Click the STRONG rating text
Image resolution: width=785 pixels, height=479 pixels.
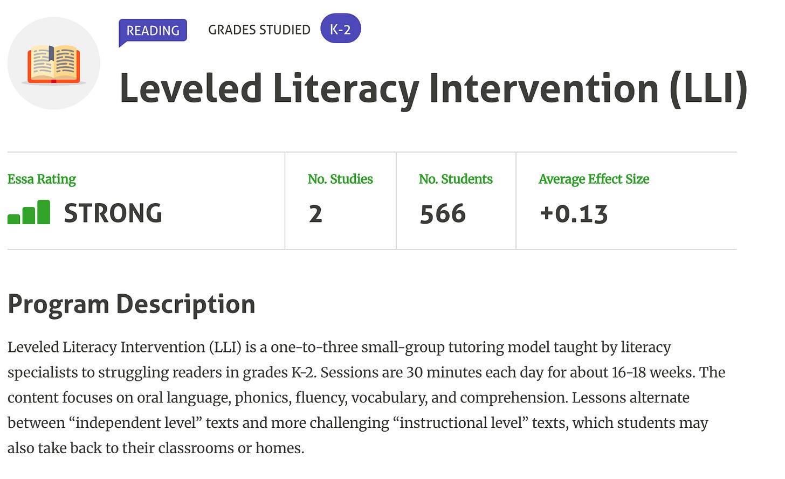click(113, 213)
